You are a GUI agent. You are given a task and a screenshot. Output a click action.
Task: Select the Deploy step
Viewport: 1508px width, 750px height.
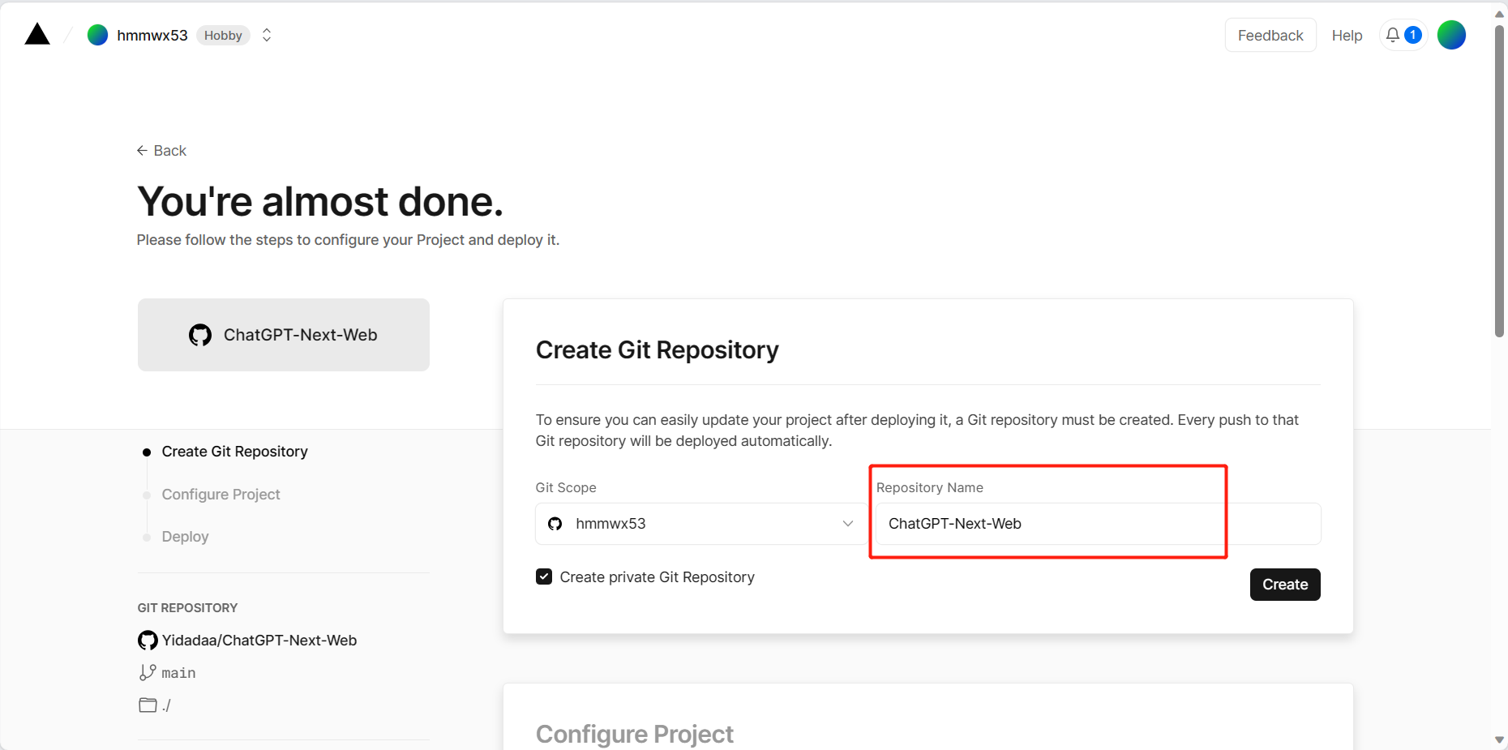(185, 537)
